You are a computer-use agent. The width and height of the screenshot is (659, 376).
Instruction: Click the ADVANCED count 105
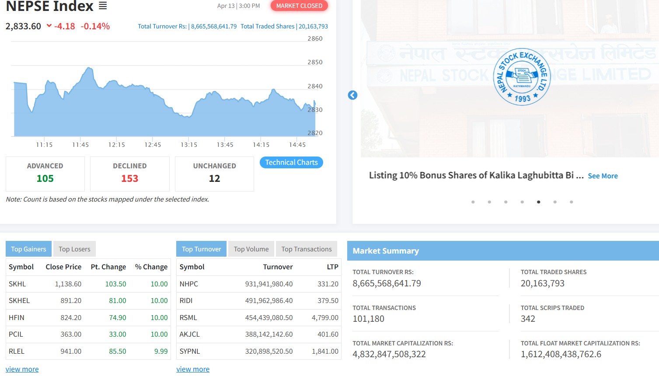click(x=45, y=178)
